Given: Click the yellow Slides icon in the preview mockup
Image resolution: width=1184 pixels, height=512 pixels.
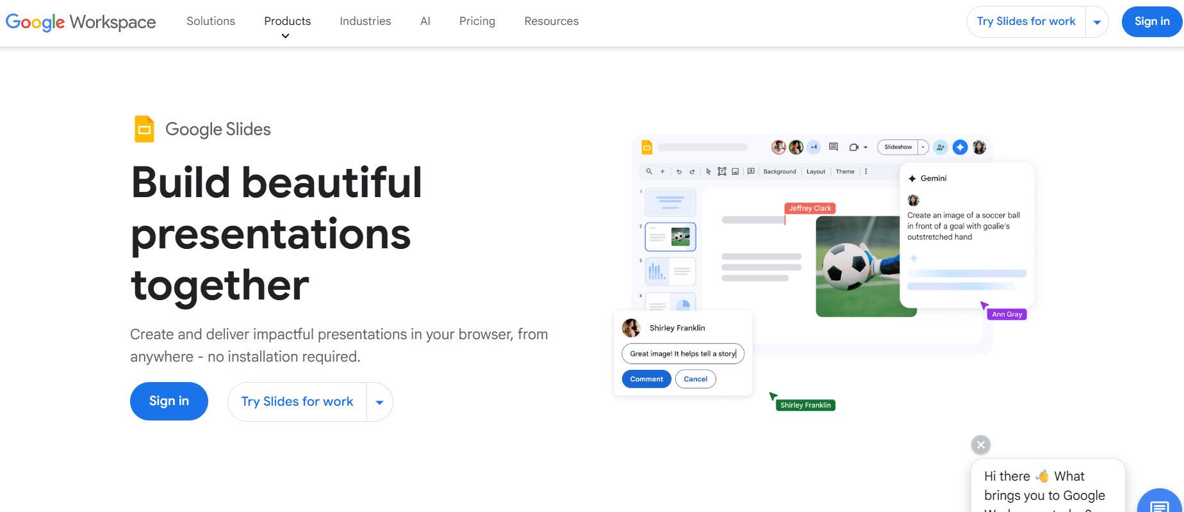Looking at the screenshot, I should (647, 147).
